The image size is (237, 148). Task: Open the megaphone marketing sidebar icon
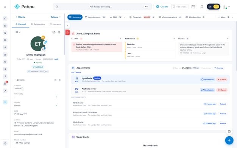pyautogui.click(x=5, y=69)
